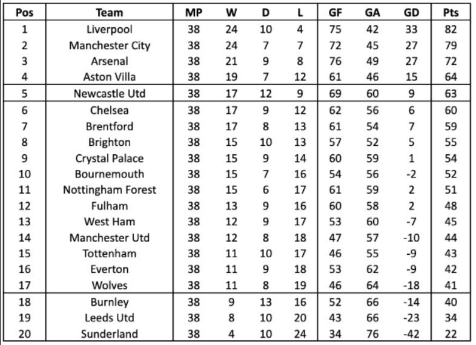Click the Sunderland team name
This screenshot has width=476, height=345.
point(110,334)
